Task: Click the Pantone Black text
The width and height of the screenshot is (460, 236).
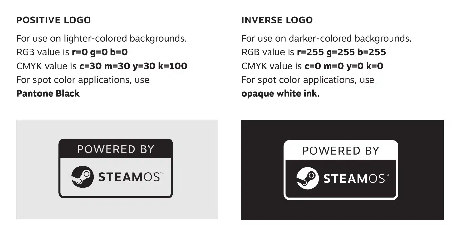Action: click(x=48, y=93)
